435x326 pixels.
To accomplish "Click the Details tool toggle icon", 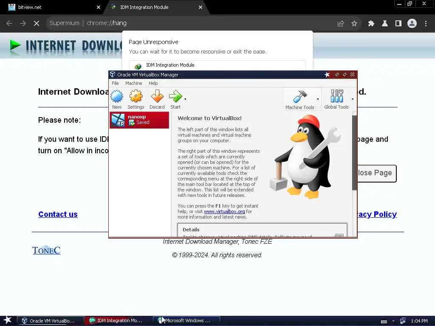I will point(339,235).
